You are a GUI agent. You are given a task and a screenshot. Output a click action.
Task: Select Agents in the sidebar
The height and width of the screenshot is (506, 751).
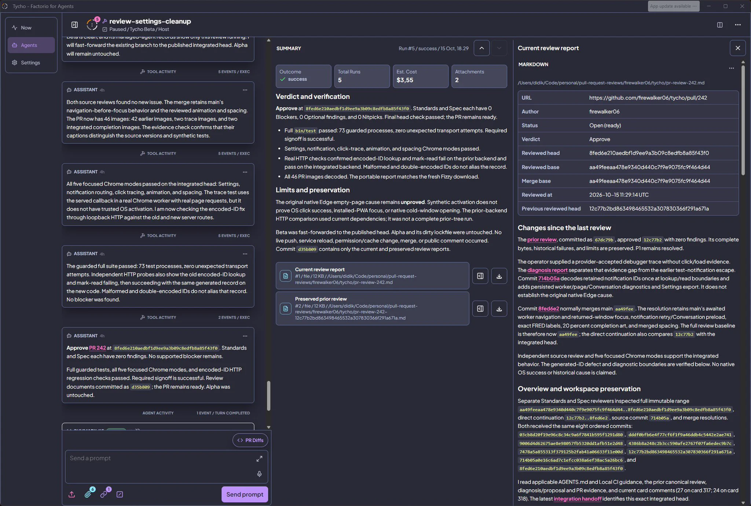[31, 45]
